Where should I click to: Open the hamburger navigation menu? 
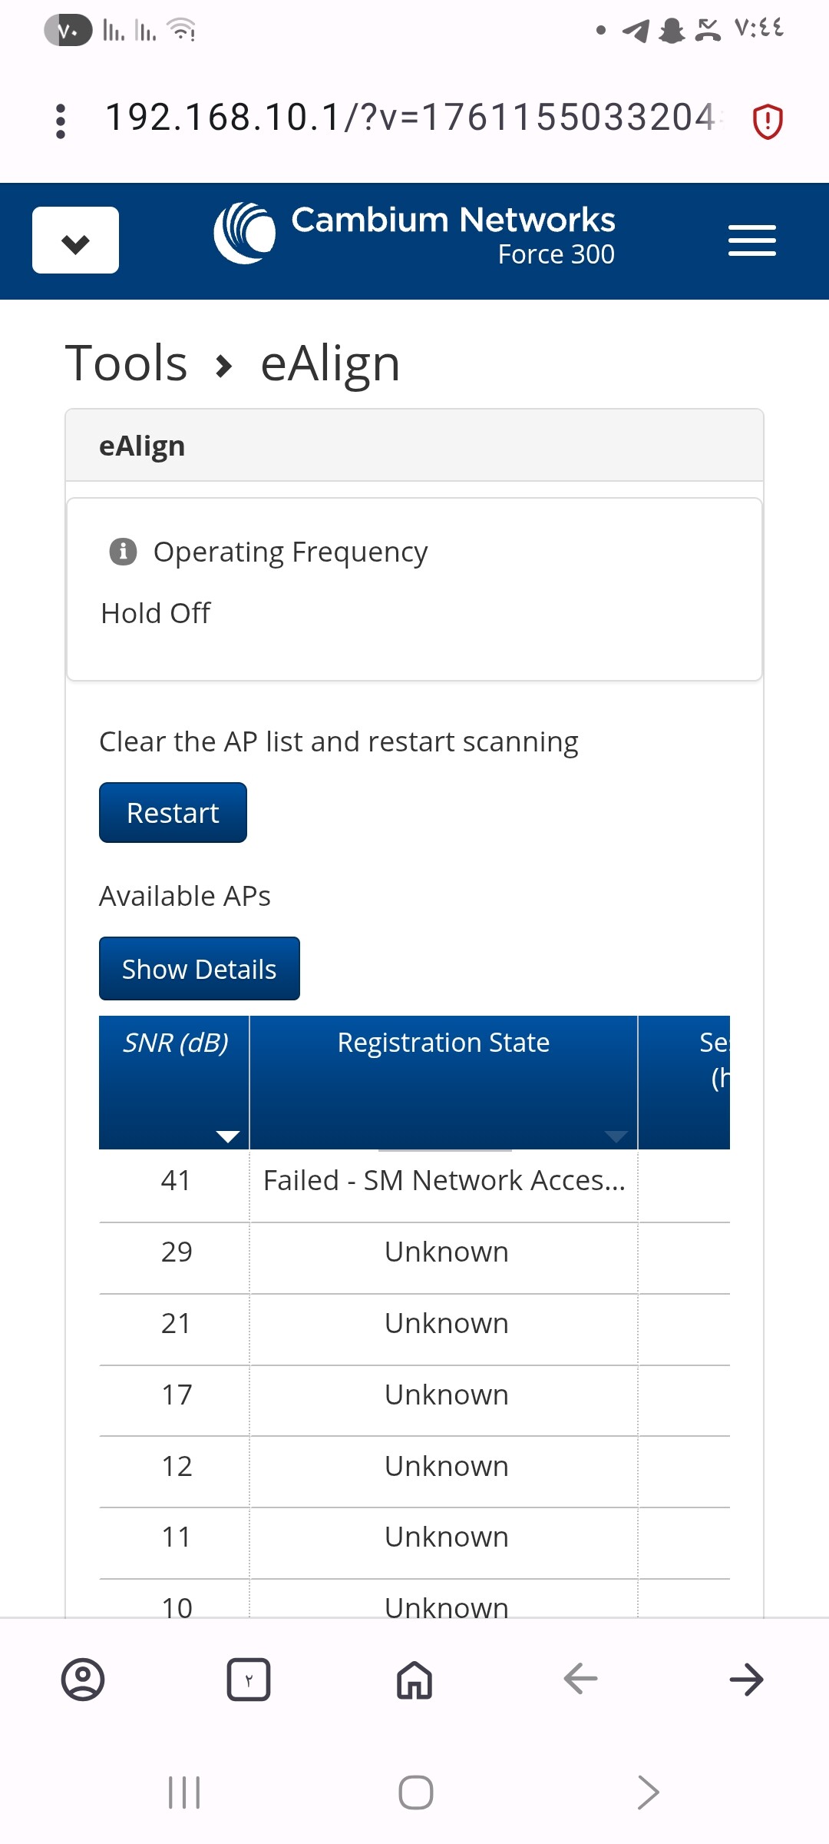pos(751,240)
